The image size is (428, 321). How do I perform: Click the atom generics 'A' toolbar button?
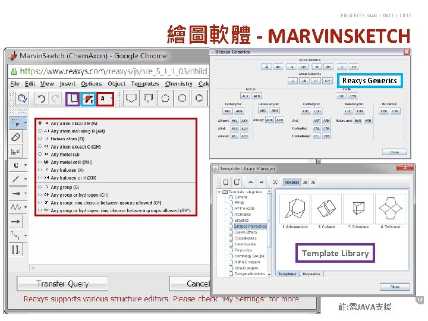105,99
